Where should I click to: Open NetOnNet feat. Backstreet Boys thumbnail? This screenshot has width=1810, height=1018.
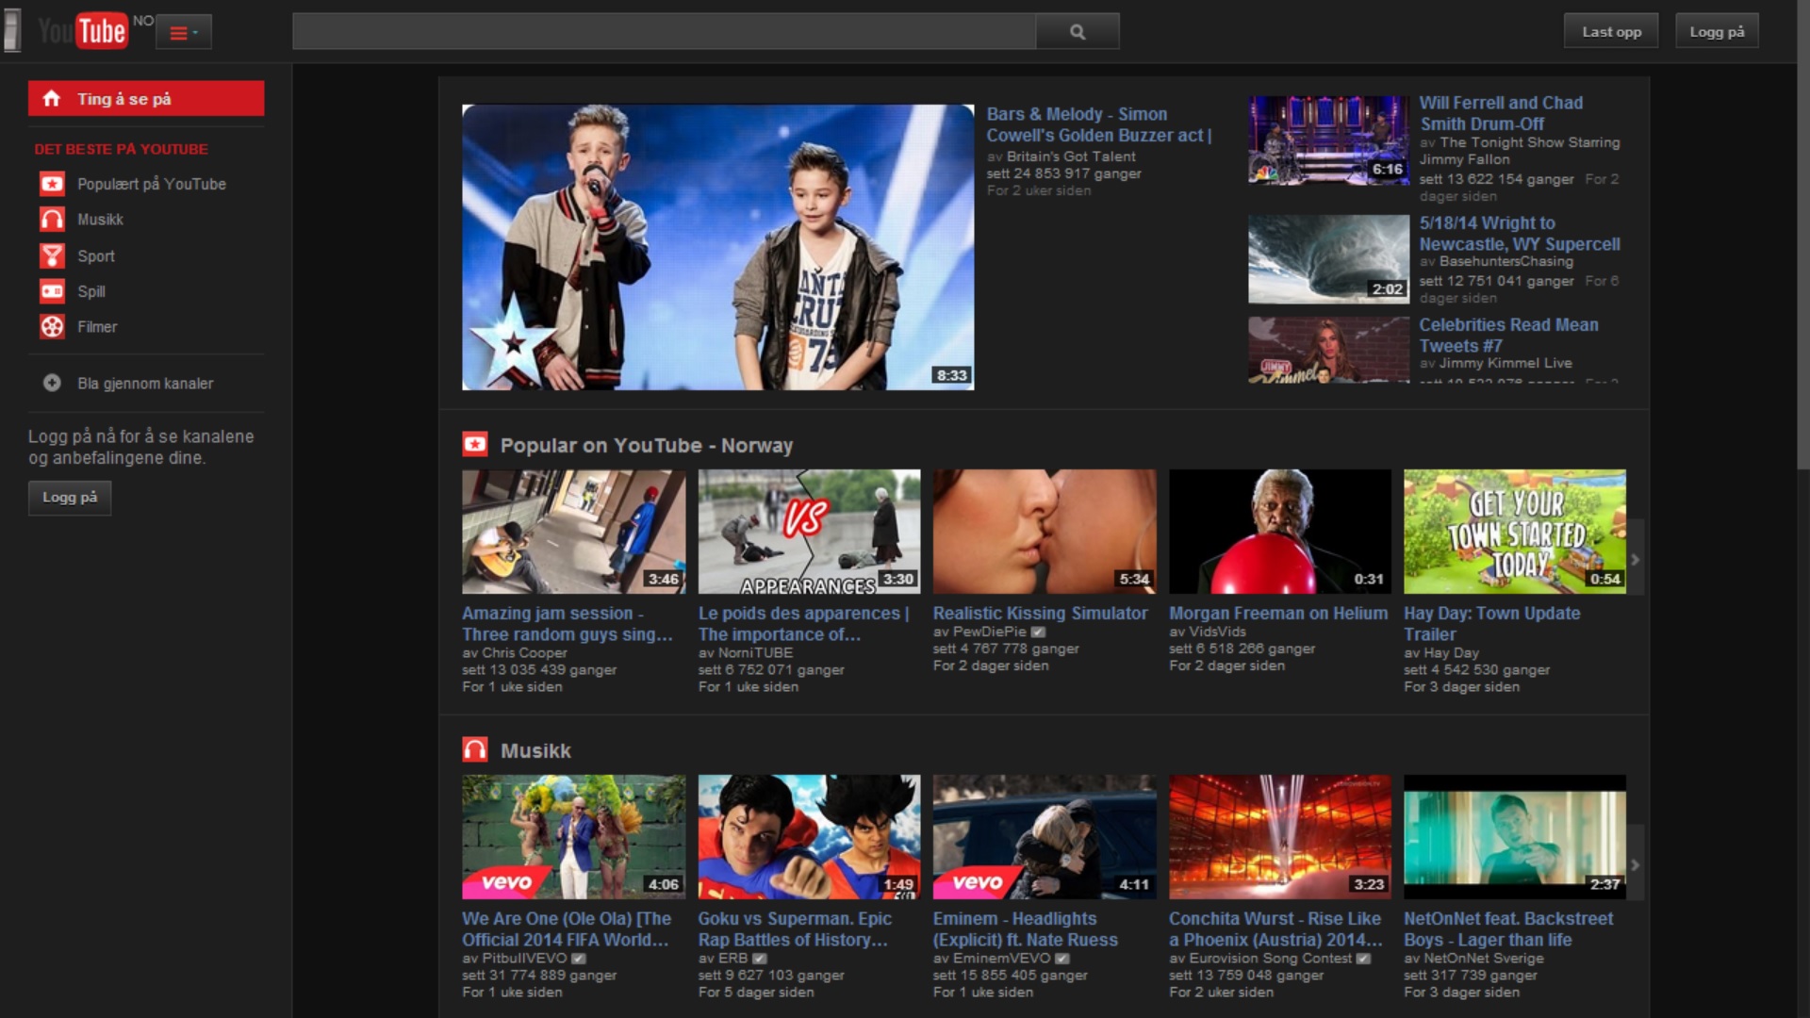(x=1515, y=837)
